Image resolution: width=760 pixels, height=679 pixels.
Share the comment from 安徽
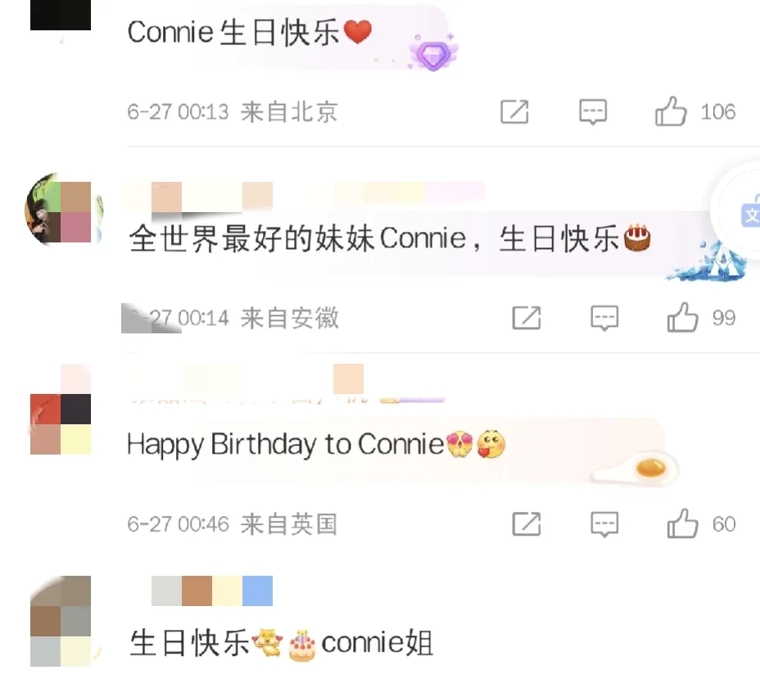(x=527, y=319)
